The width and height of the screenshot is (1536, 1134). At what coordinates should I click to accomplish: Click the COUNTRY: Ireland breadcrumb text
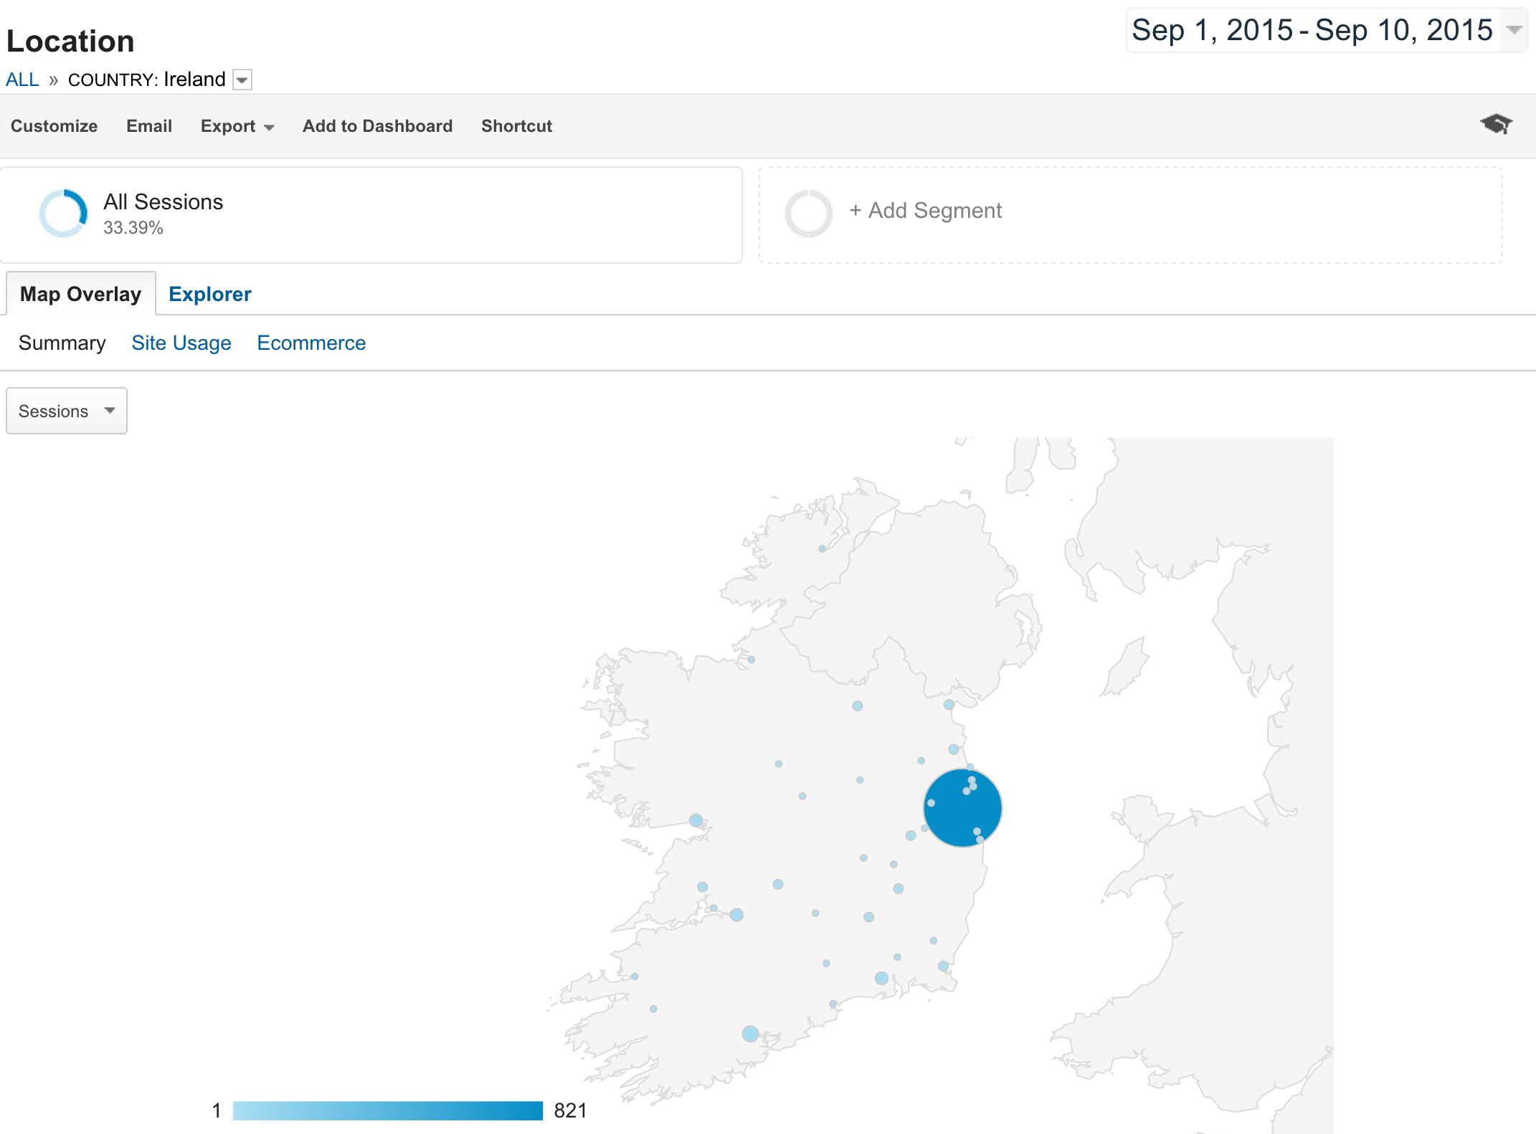click(x=147, y=80)
